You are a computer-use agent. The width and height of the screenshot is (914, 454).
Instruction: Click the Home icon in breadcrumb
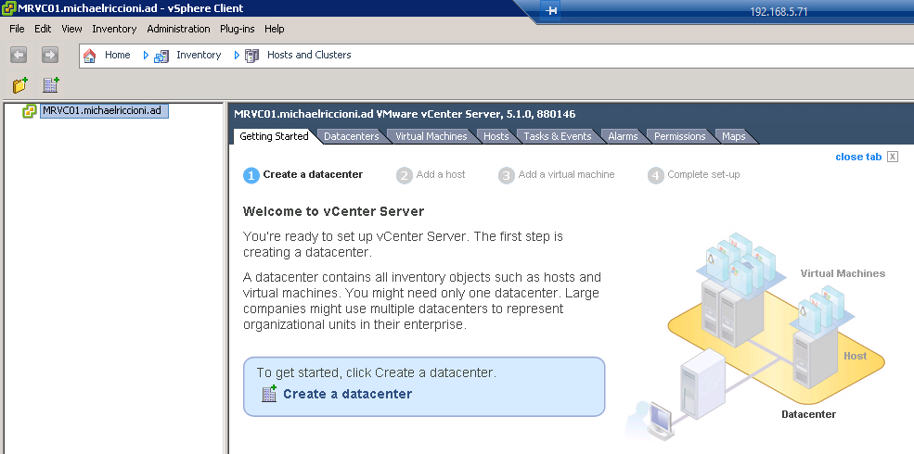(x=90, y=56)
